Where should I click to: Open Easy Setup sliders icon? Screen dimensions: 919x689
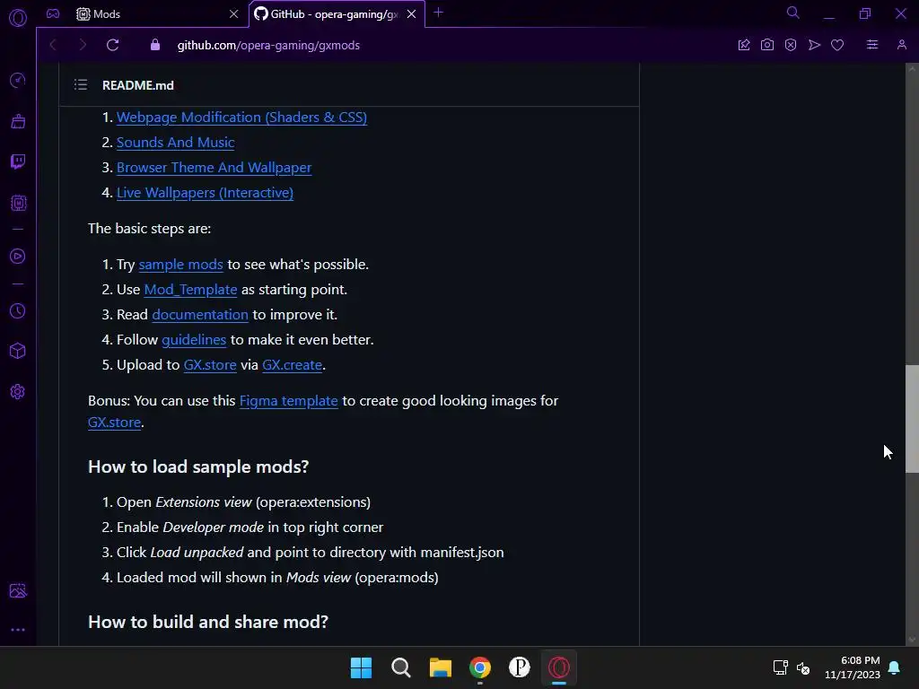[872, 45]
